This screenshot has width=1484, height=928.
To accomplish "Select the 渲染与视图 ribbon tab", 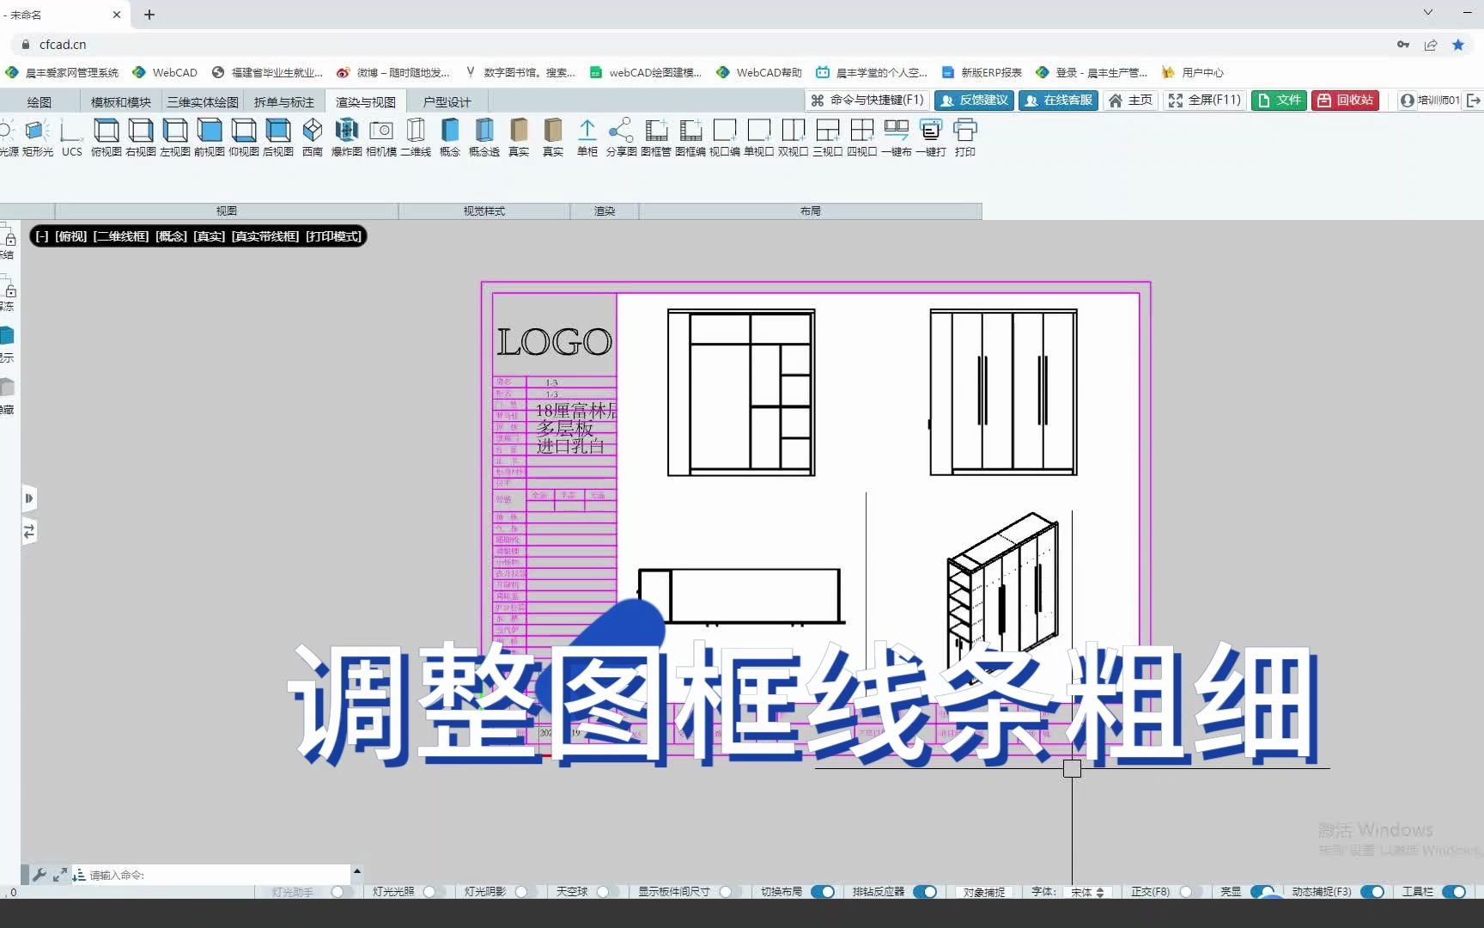I will pos(366,101).
